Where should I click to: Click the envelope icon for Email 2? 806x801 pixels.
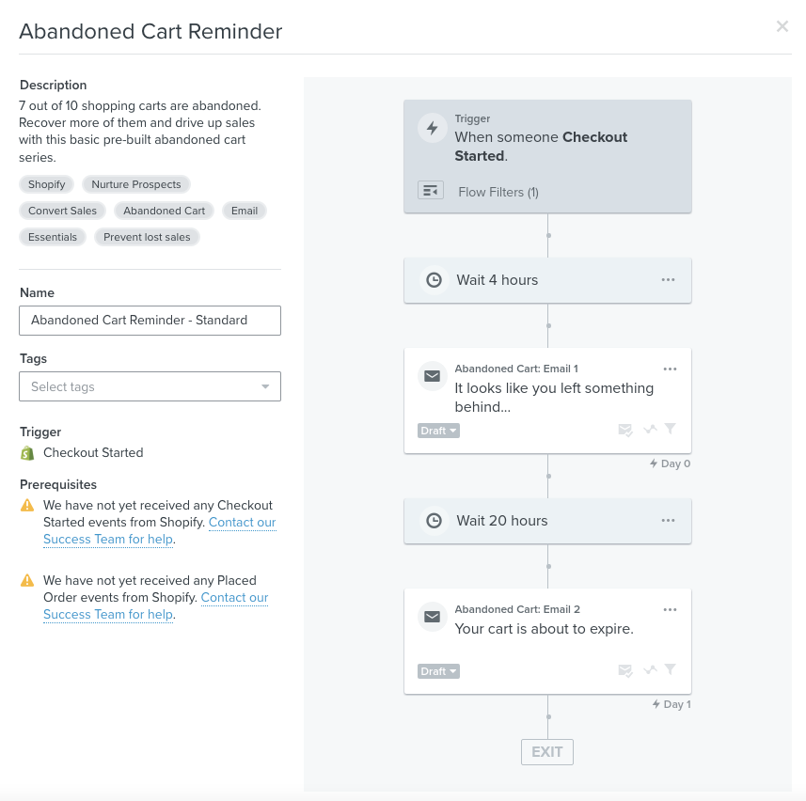click(x=432, y=617)
